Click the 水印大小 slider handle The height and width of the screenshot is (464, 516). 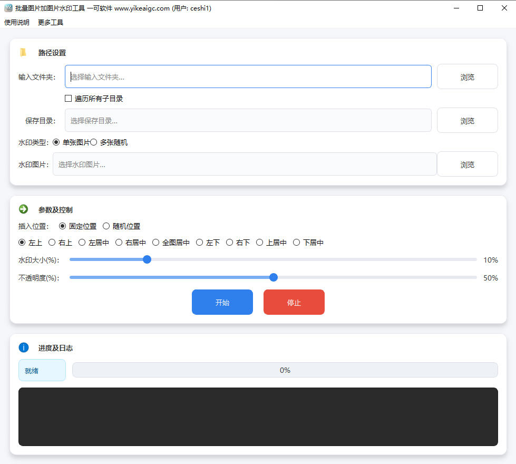[147, 259]
